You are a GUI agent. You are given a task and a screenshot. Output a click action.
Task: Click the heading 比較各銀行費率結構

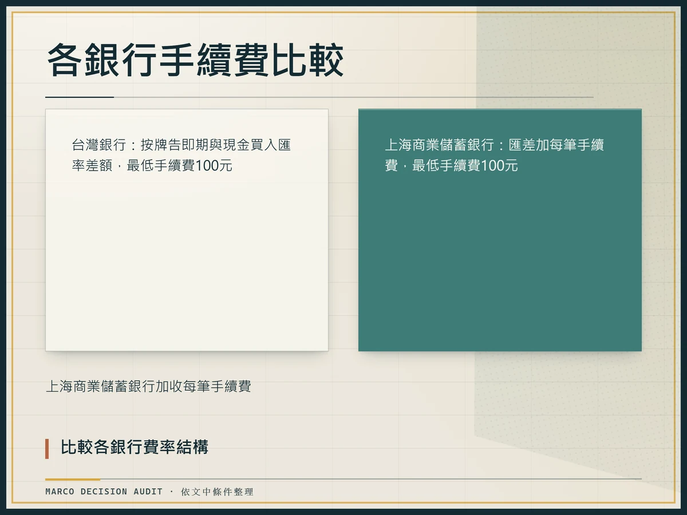[x=135, y=447]
